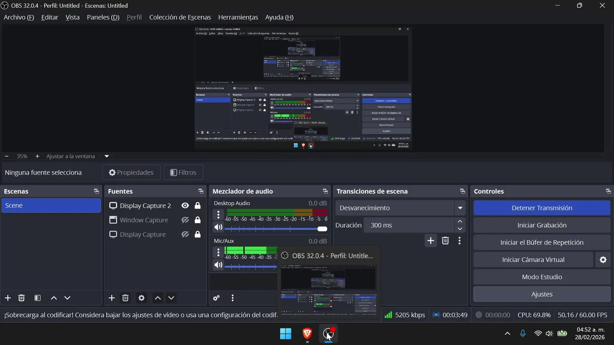Start Iniciar el Búfer de Repetición
Image resolution: width=614 pixels, height=345 pixels.
(x=542, y=242)
